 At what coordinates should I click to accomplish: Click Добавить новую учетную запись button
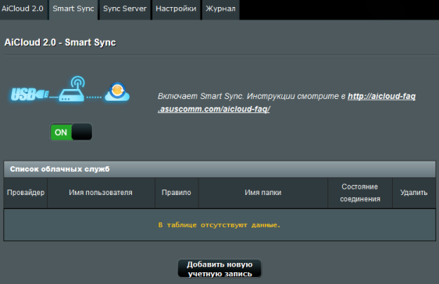pyautogui.click(x=219, y=268)
